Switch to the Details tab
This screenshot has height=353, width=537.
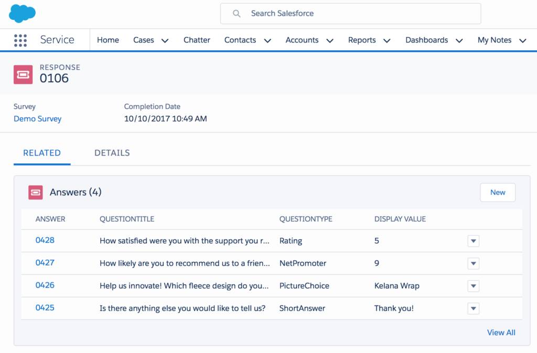[112, 153]
